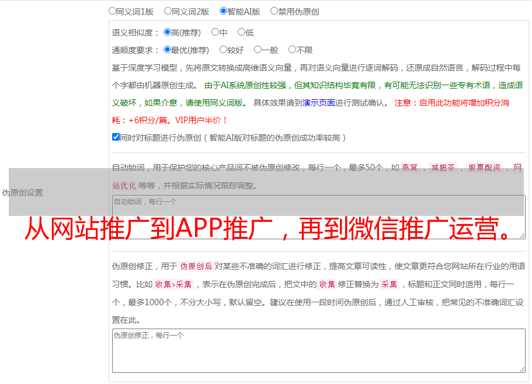Set 语义相似度 to 低

click(x=241, y=32)
